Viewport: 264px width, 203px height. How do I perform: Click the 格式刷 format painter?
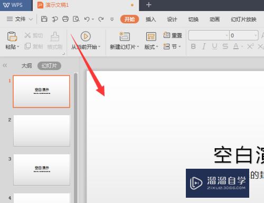click(x=55, y=41)
